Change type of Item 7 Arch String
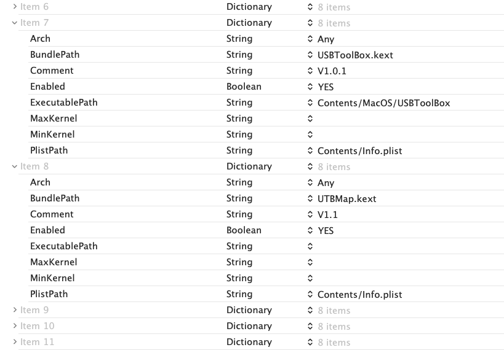The image size is (504, 350). coord(239,39)
